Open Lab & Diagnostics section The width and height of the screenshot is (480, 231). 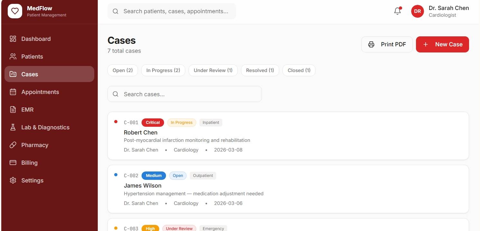49,127
